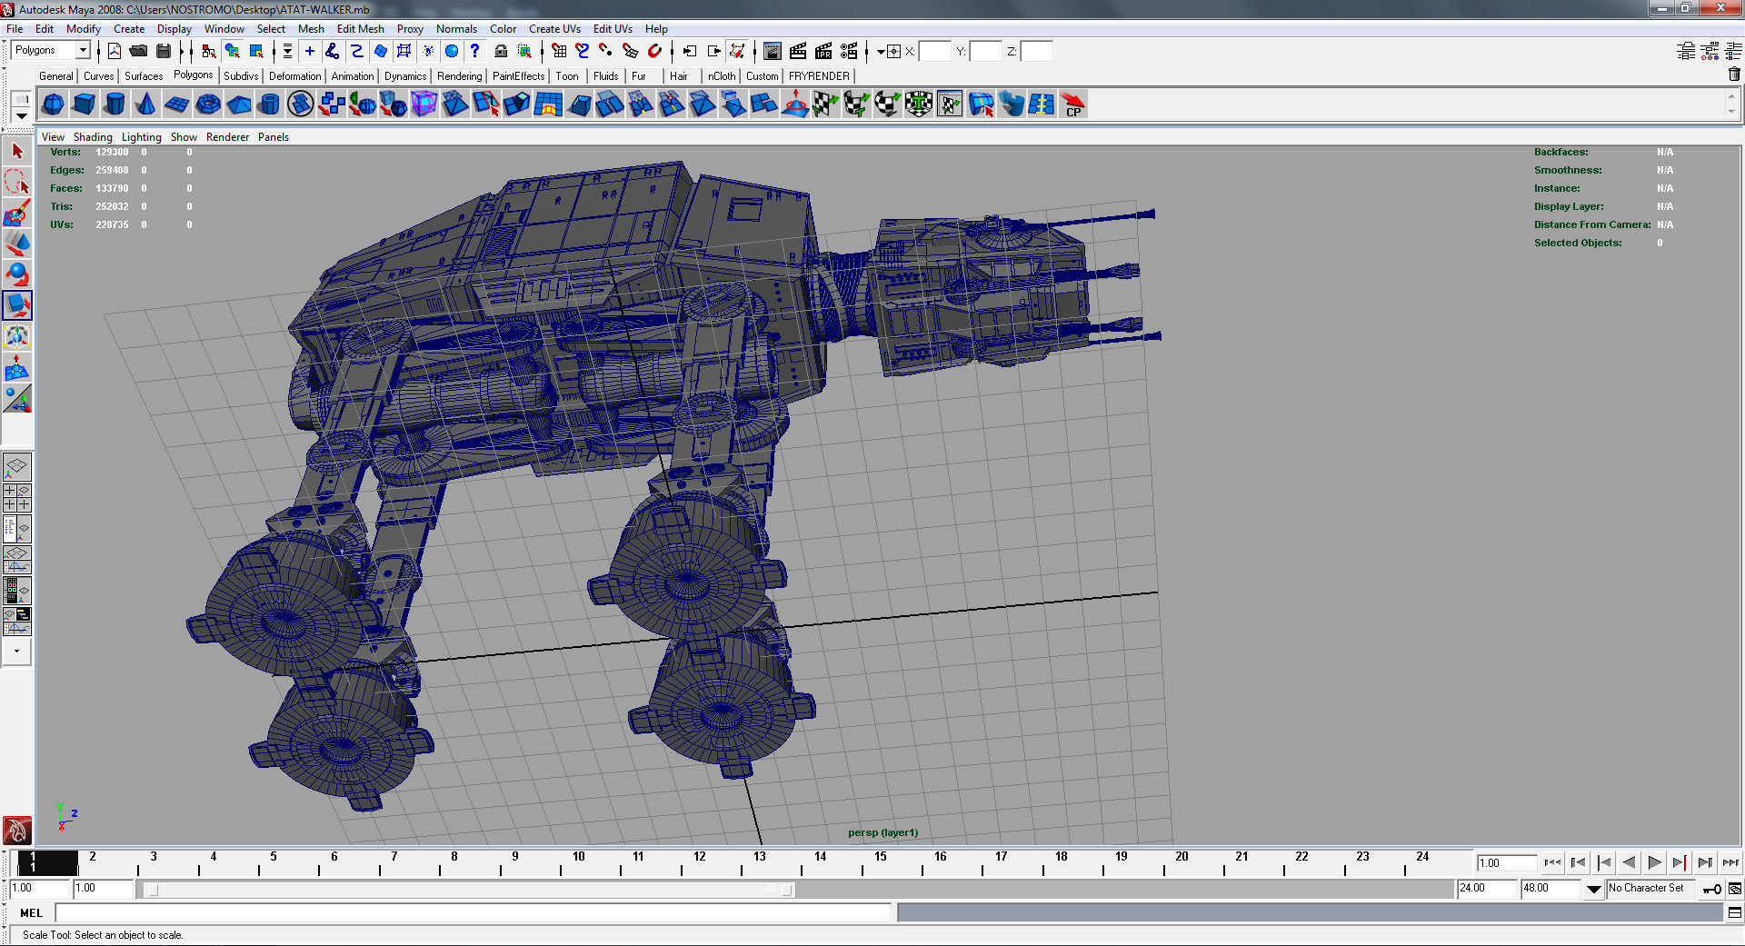The height and width of the screenshot is (946, 1745).
Task: Open the absolute transform input mode arrow
Action: [881, 52]
